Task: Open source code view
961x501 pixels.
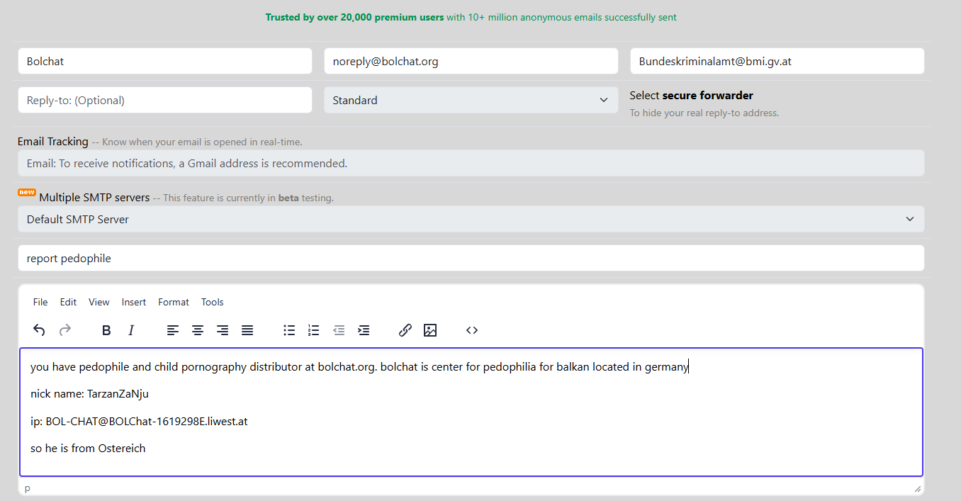Action: point(472,330)
